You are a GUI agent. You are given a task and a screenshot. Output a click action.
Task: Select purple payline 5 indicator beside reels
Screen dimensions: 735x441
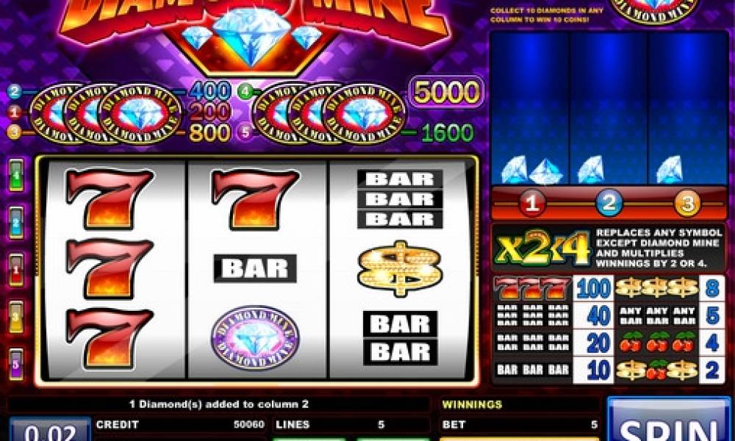pyautogui.click(x=16, y=364)
